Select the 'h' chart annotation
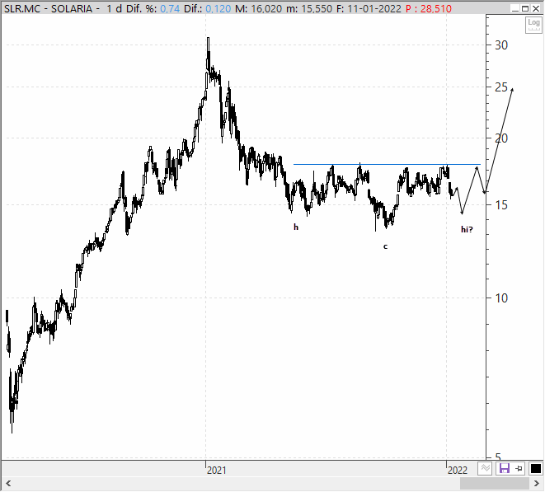The width and height of the screenshot is (545, 492). (296, 227)
